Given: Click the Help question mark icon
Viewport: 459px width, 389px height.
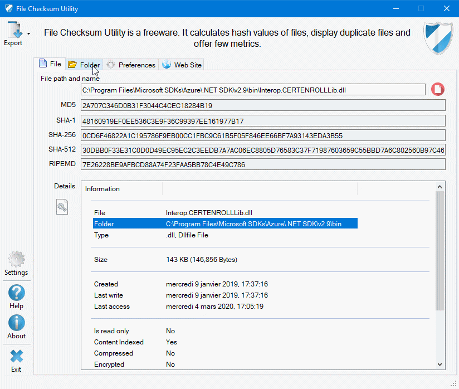Looking at the screenshot, I should 16,293.
